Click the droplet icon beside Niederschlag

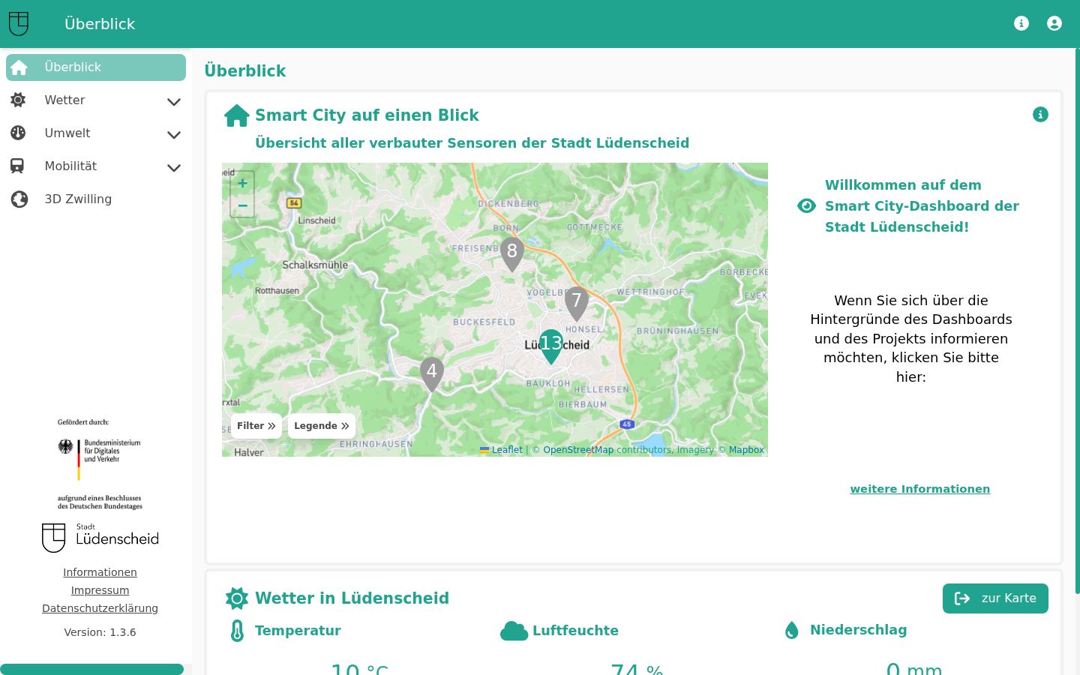pyautogui.click(x=792, y=630)
